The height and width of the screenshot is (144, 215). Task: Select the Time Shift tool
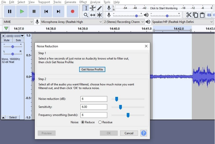click(x=93, y=15)
